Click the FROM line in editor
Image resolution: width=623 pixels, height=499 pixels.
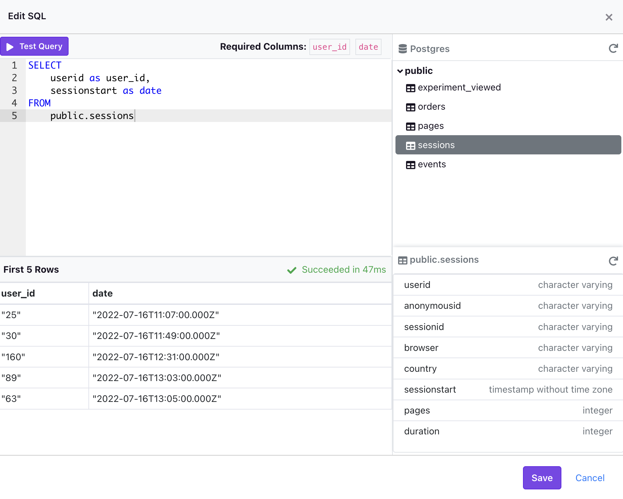(x=39, y=103)
